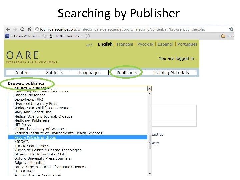Open the Other bookmarks folder
Screen dimensions: 240x180
(x=227, y=36)
